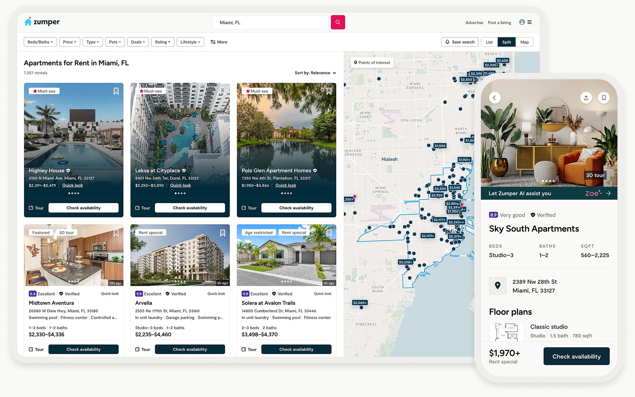Check availability for Arvella

190,349
